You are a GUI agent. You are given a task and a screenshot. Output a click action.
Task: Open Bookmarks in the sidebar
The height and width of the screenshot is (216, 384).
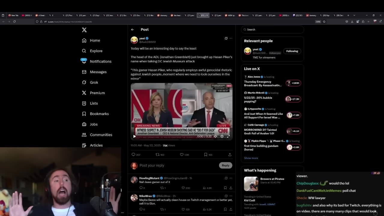click(x=95, y=114)
